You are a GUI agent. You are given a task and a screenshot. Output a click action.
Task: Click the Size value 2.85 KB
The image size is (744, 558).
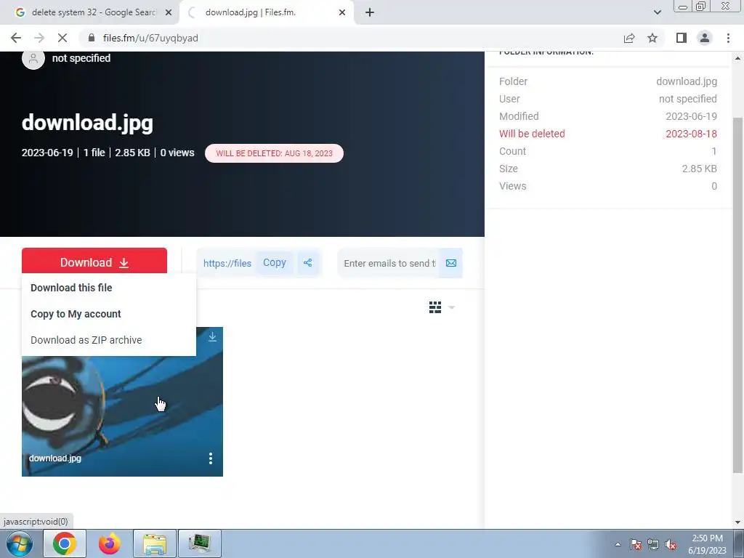pos(699,169)
